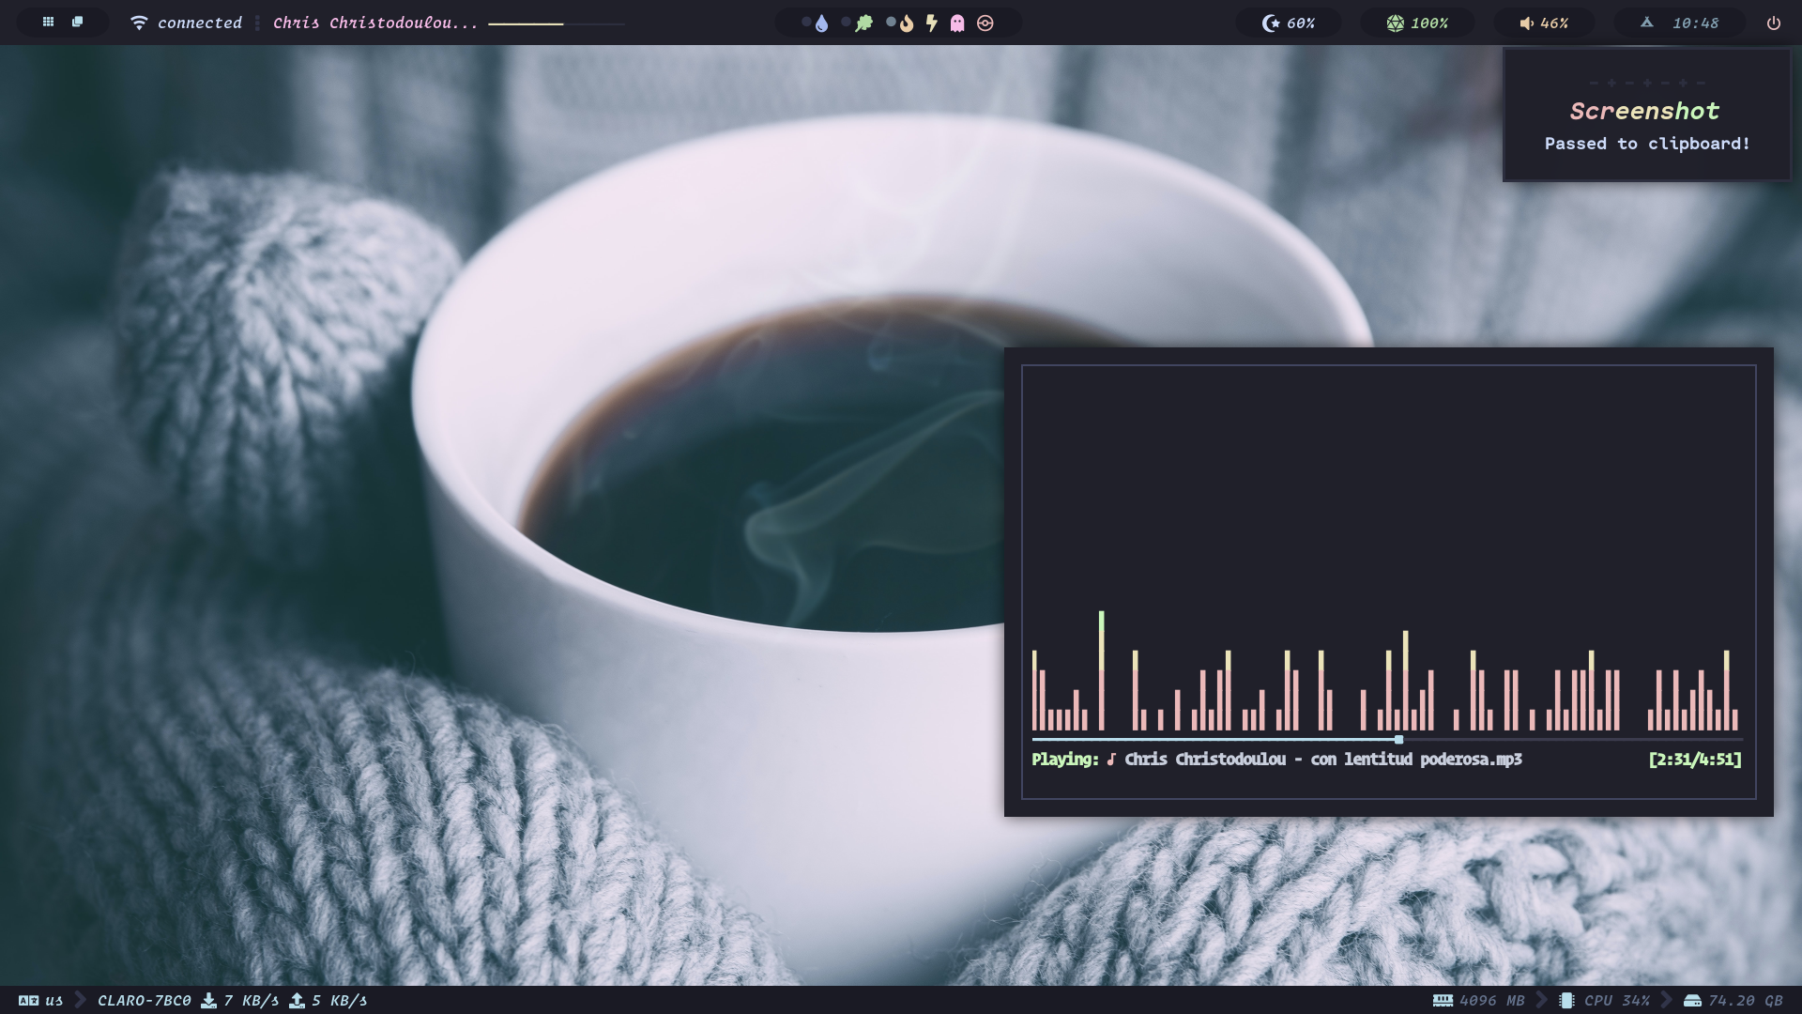This screenshot has width=1802, height=1014.
Task: Switch to the pink ghost workspace
Action: point(957,23)
